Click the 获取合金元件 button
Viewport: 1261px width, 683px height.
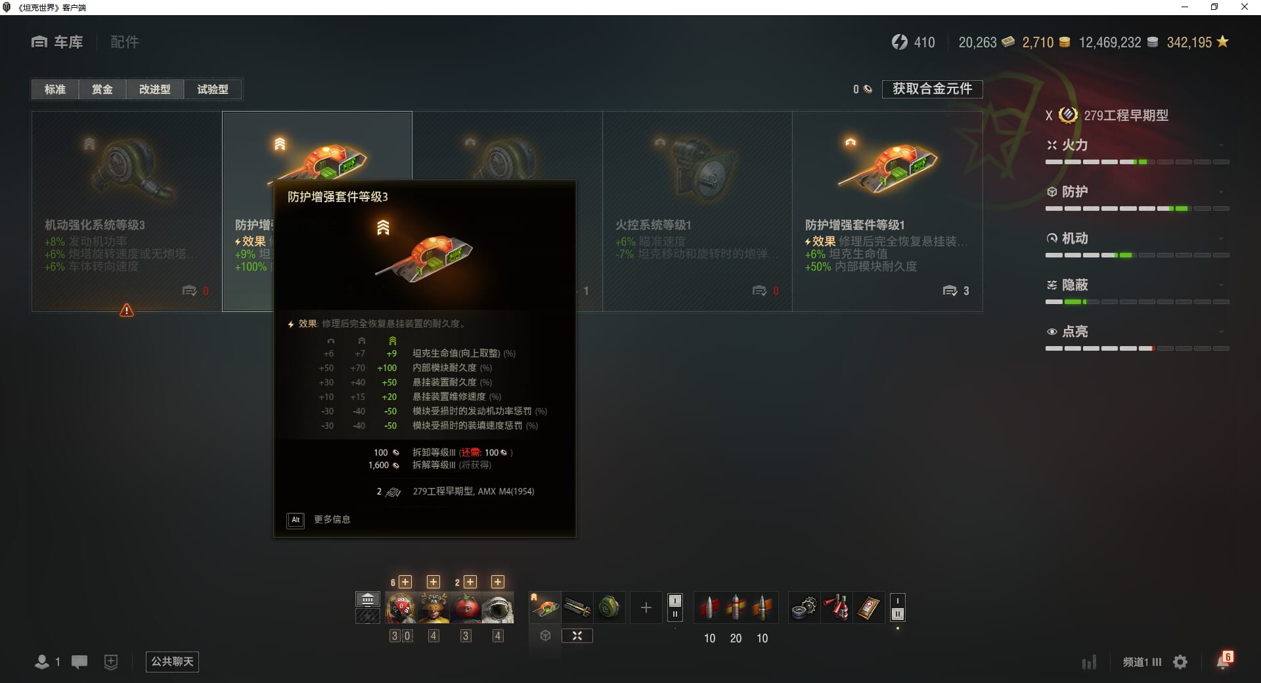[x=932, y=89]
